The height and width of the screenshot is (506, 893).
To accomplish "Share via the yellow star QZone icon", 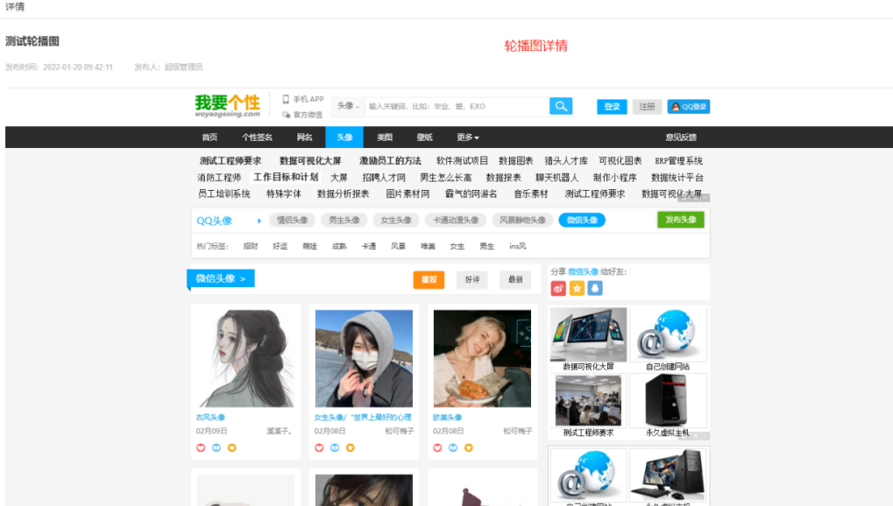I will point(577,289).
